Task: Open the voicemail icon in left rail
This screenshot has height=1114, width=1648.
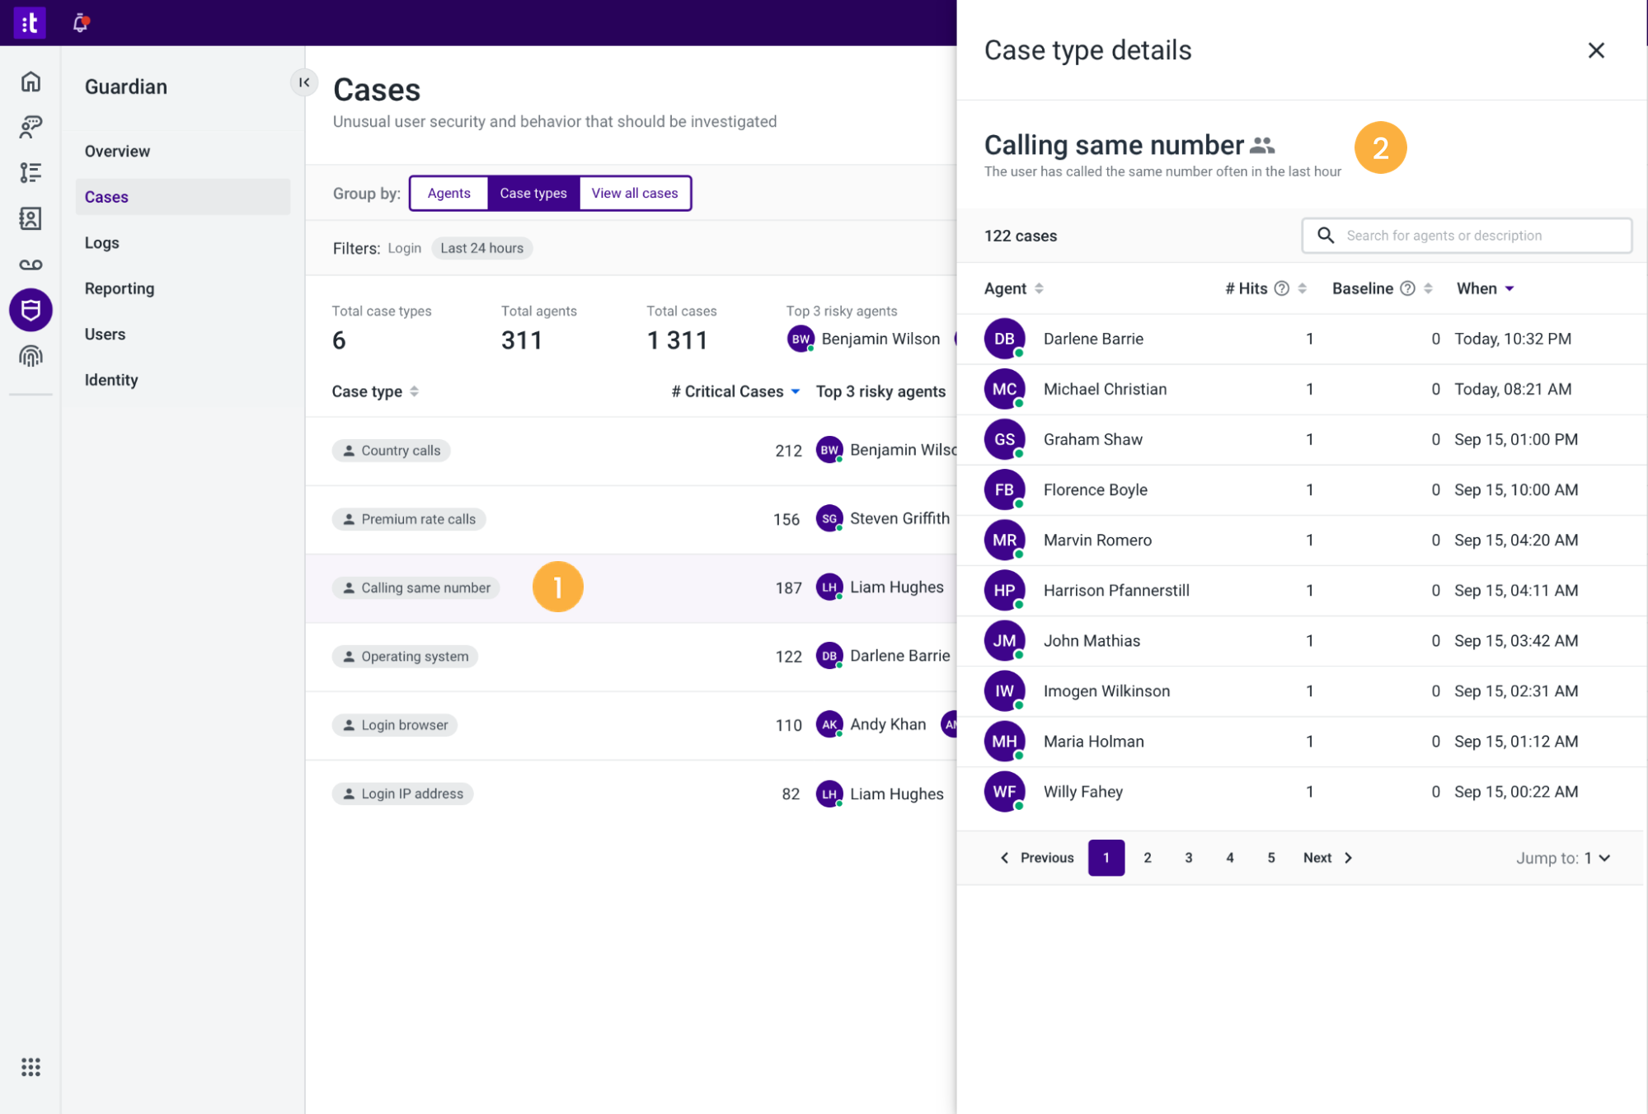Action: tap(31, 264)
